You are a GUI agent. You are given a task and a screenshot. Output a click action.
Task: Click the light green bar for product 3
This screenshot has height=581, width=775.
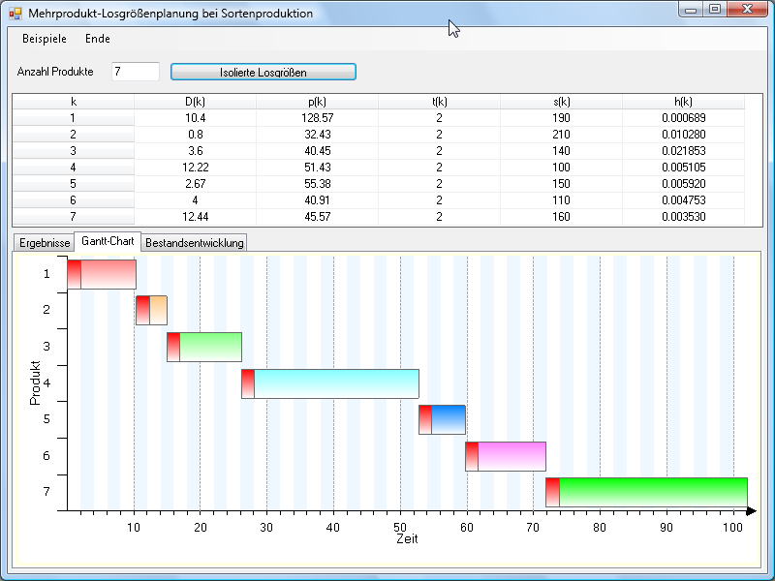pyautogui.click(x=210, y=347)
